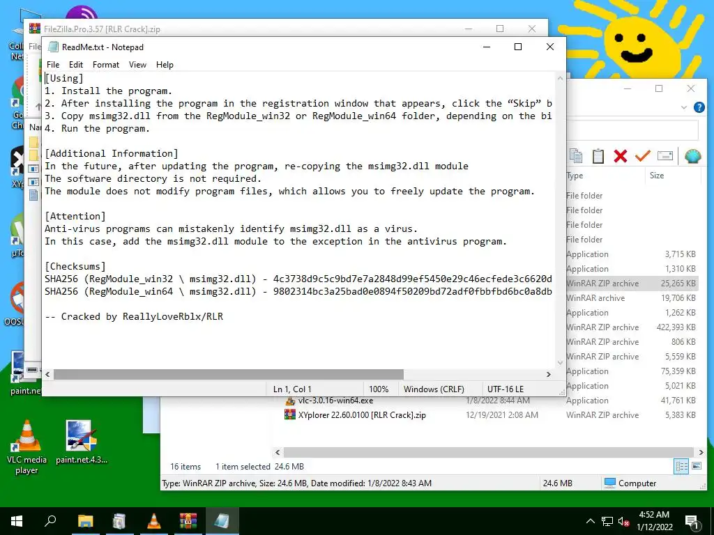Click the Application 75,359 KB row
Viewport: 714px width, 535px height.
pos(631,371)
